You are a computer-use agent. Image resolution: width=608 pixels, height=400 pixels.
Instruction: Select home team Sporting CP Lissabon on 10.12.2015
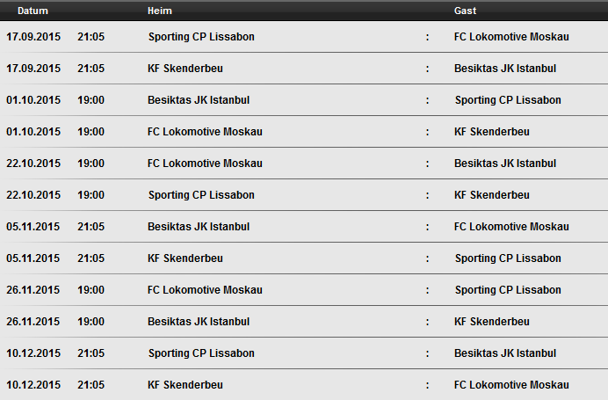tap(201, 353)
